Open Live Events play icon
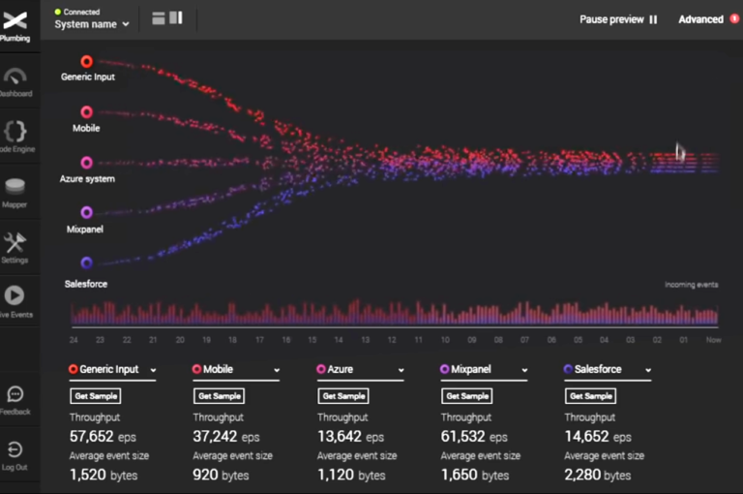 pyautogui.click(x=15, y=297)
